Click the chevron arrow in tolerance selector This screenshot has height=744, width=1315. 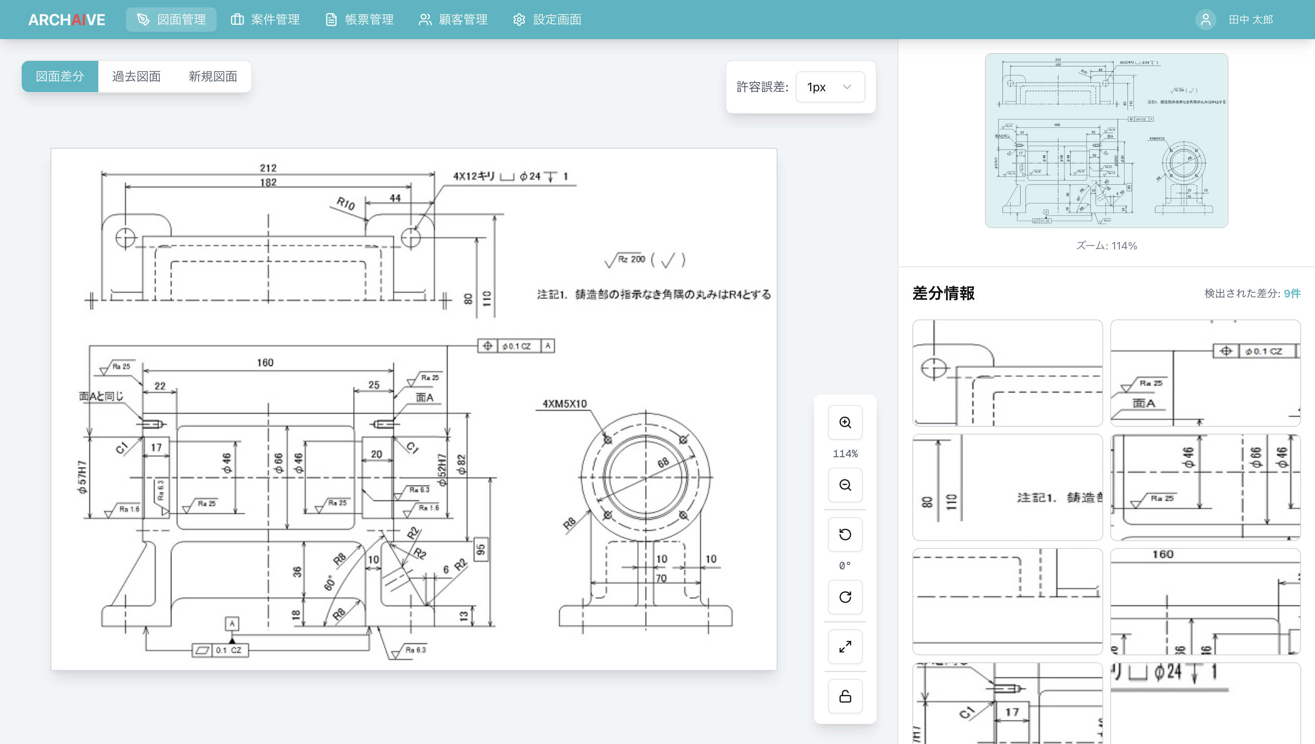click(x=847, y=87)
